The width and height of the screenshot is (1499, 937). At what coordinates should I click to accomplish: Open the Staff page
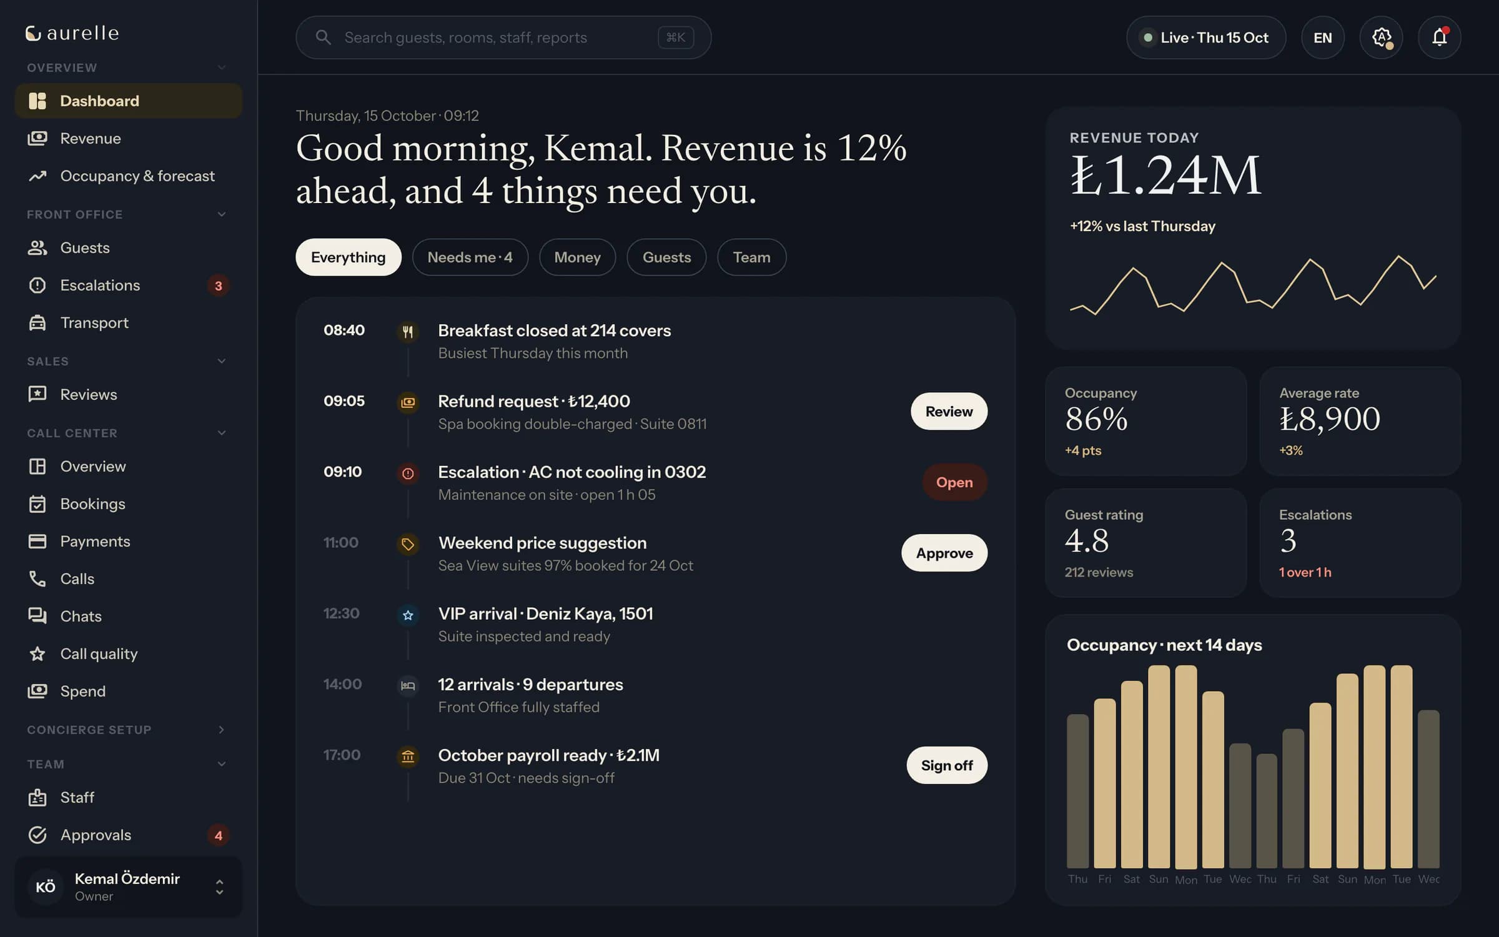(128, 797)
